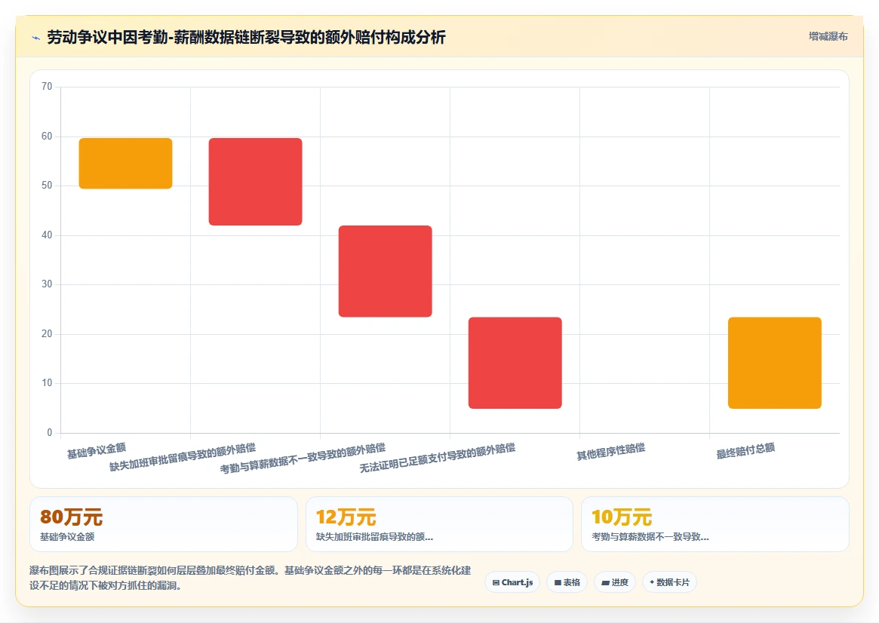Click the 基础争议金额 axis label
879x623 pixels.
97,450
